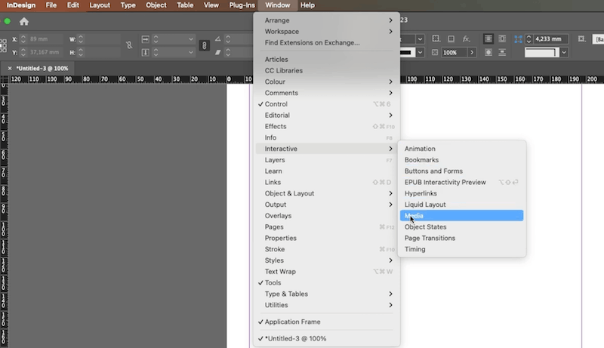Click the shear angle icon
Screen dimensions: 604x348
pyautogui.click(x=217, y=52)
